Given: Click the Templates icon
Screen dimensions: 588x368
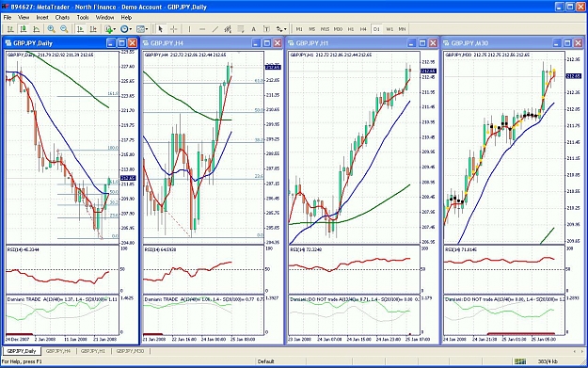Looking at the screenshot, I should click(140, 29).
